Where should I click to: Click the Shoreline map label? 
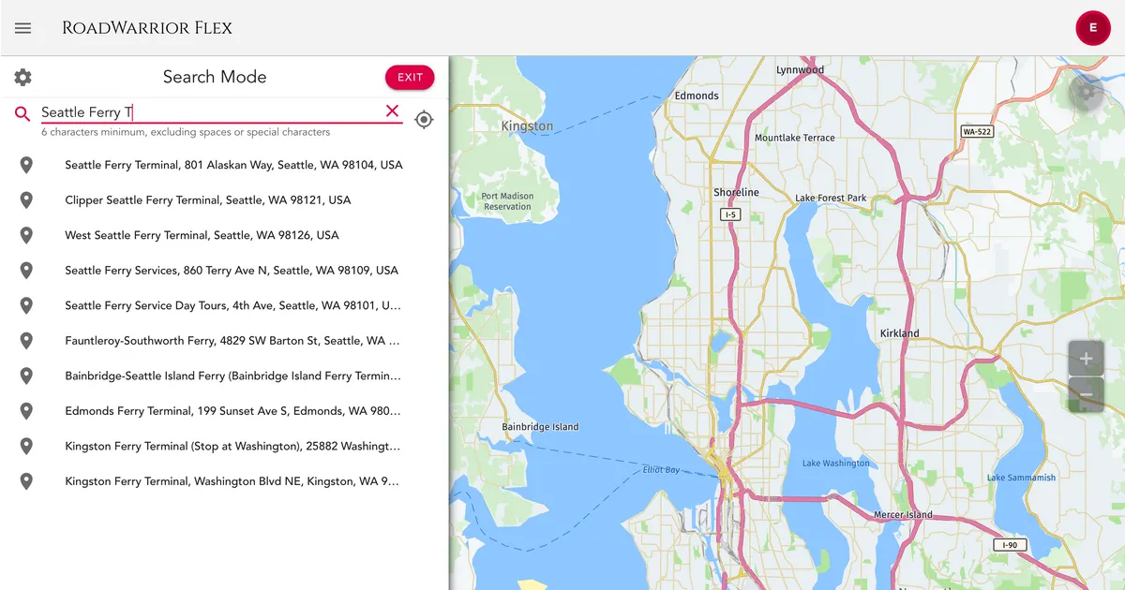(736, 192)
